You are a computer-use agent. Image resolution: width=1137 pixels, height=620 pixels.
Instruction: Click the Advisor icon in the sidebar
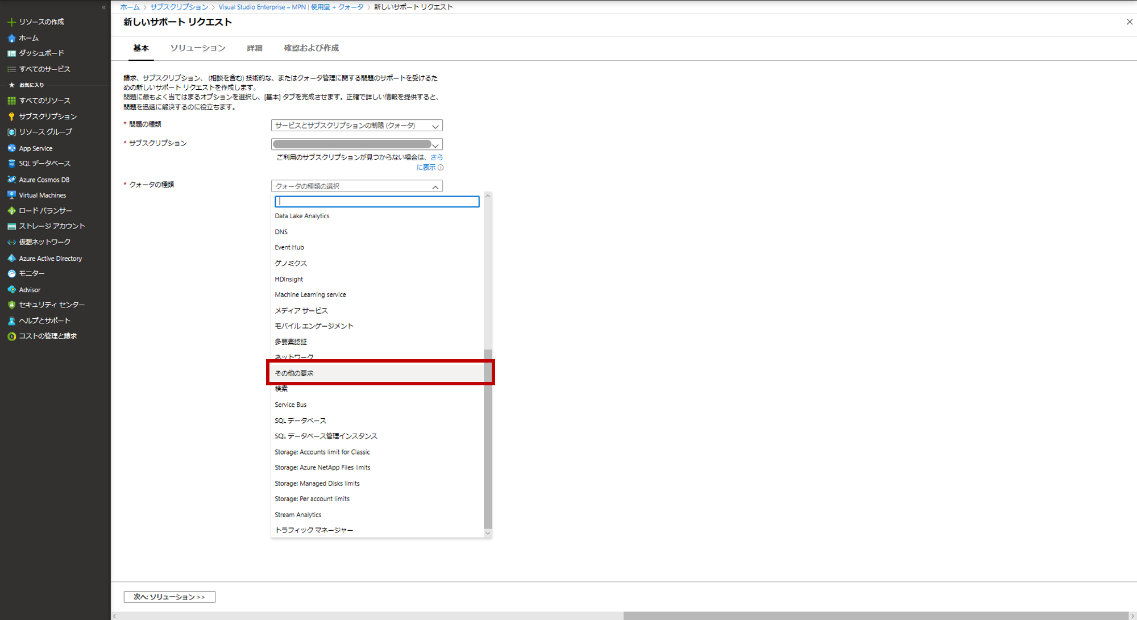(x=11, y=289)
